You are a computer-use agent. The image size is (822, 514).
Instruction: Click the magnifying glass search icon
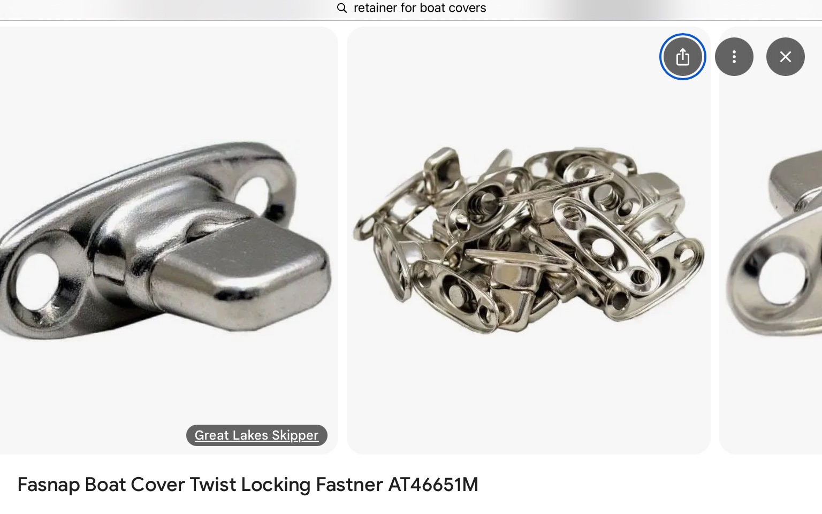[342, 8]
